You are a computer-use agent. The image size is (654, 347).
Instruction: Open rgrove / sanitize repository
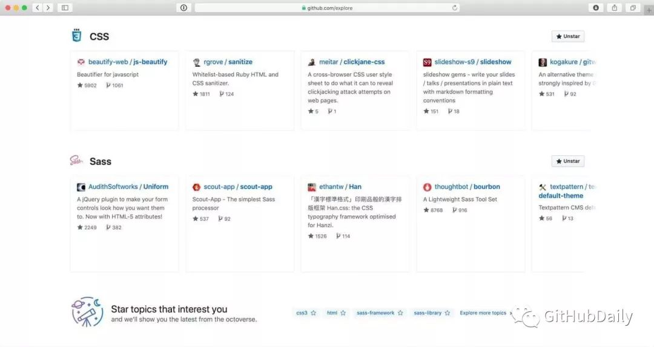point(228,62)
